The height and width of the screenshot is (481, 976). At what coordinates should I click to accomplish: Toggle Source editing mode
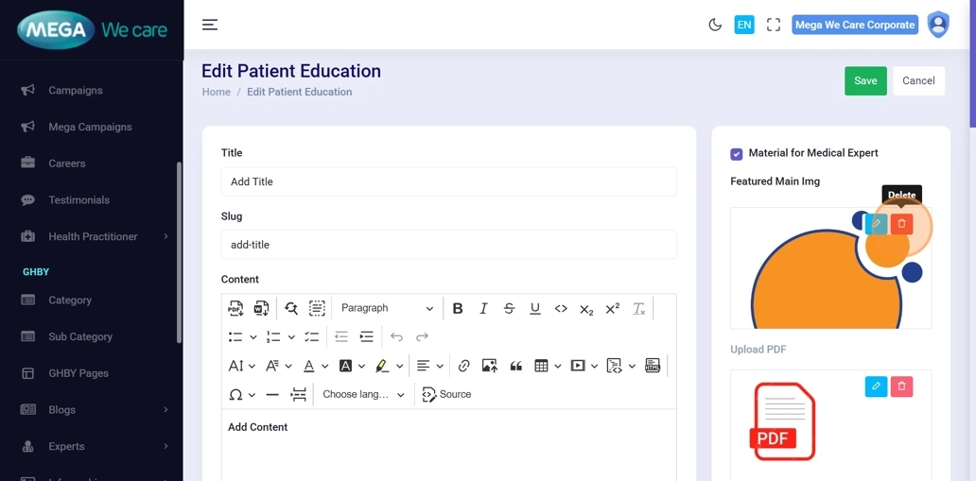click(446, 394)
